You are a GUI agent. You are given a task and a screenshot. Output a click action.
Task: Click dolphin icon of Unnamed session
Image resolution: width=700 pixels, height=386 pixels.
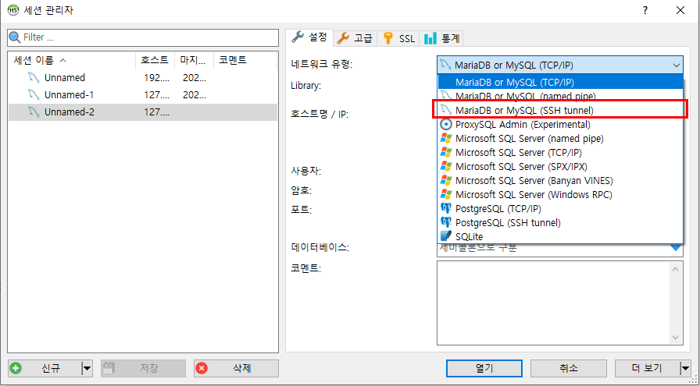click(34, 77)
